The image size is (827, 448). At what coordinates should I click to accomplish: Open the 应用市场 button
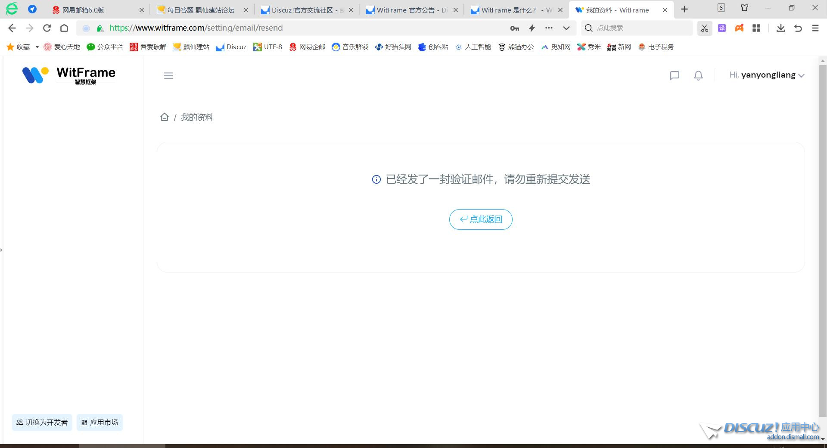pyautogui.click(x=99, y=423)
